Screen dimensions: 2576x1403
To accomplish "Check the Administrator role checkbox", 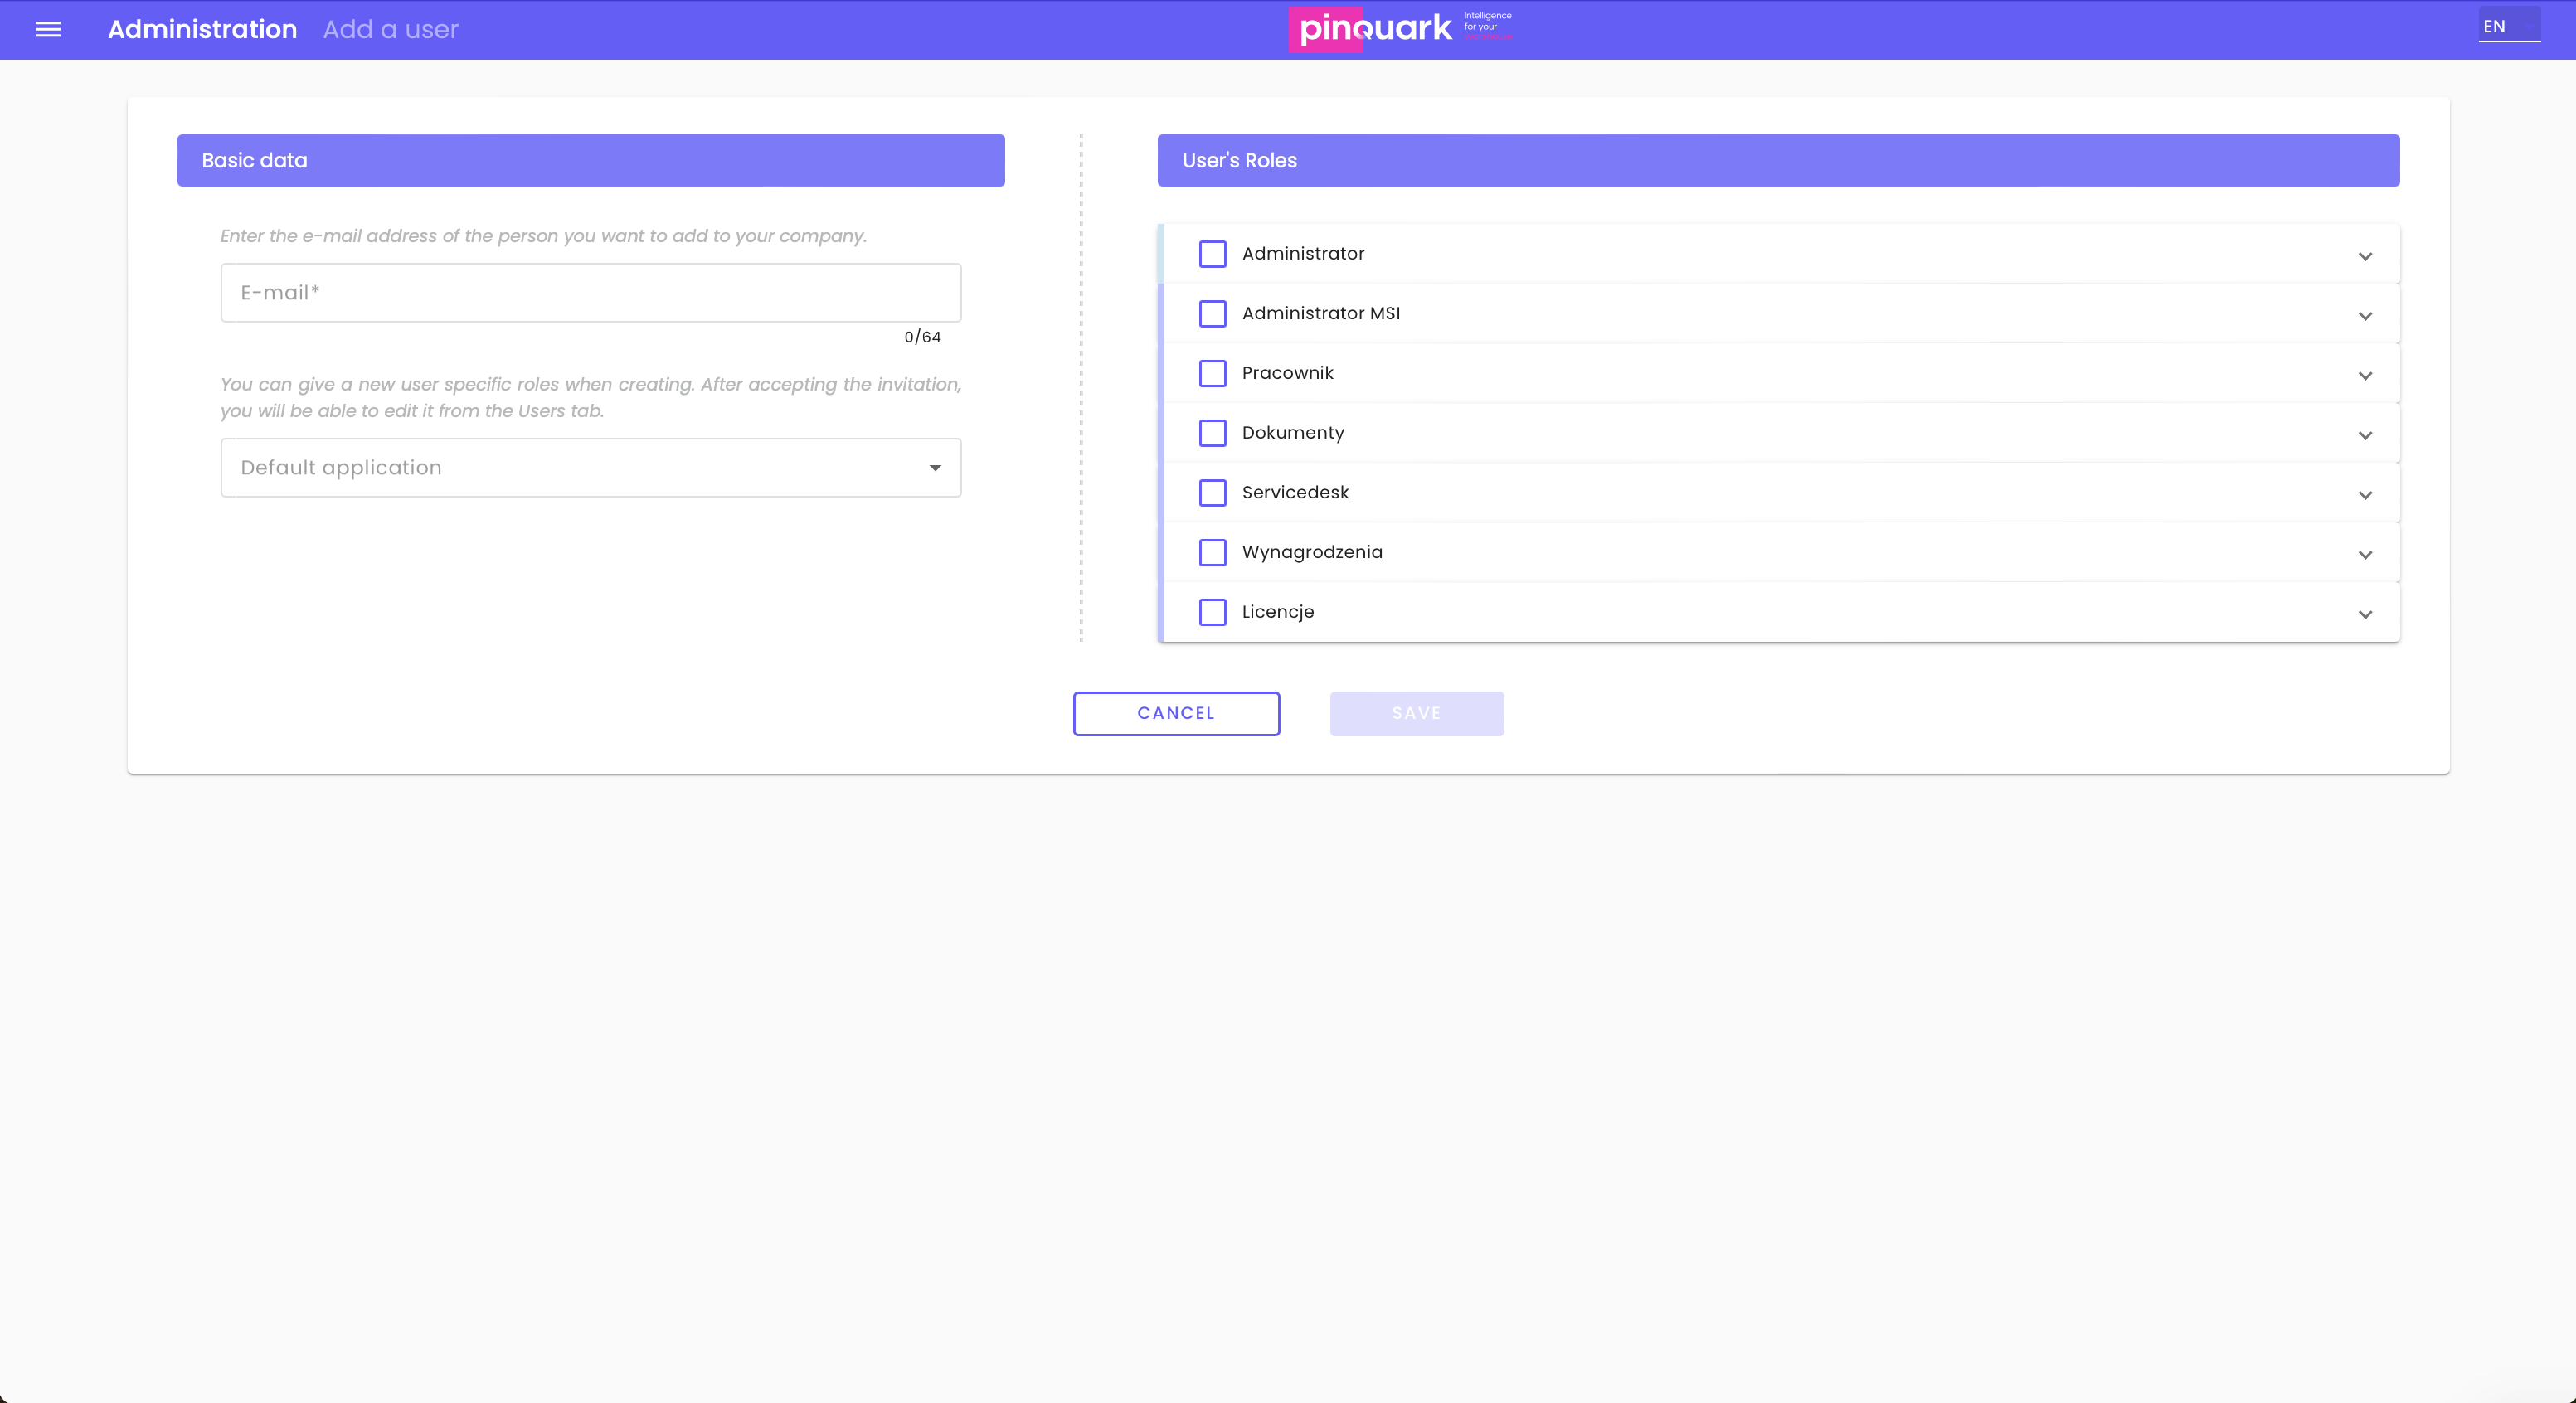I will click(1212, 254).
